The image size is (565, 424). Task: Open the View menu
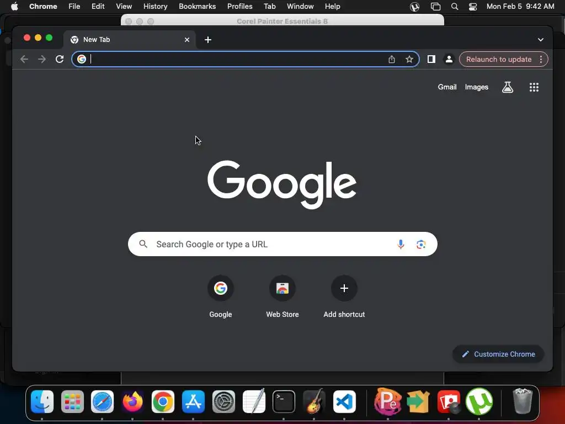124,7
